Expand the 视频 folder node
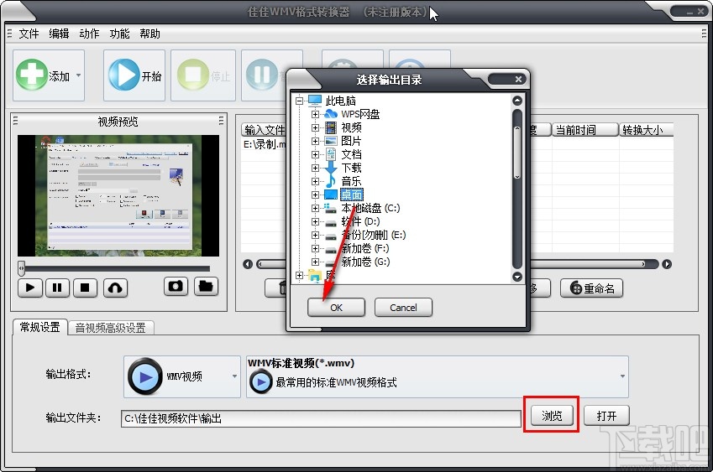The height and width of the screenshot is (472, 713). pos(315,128)
